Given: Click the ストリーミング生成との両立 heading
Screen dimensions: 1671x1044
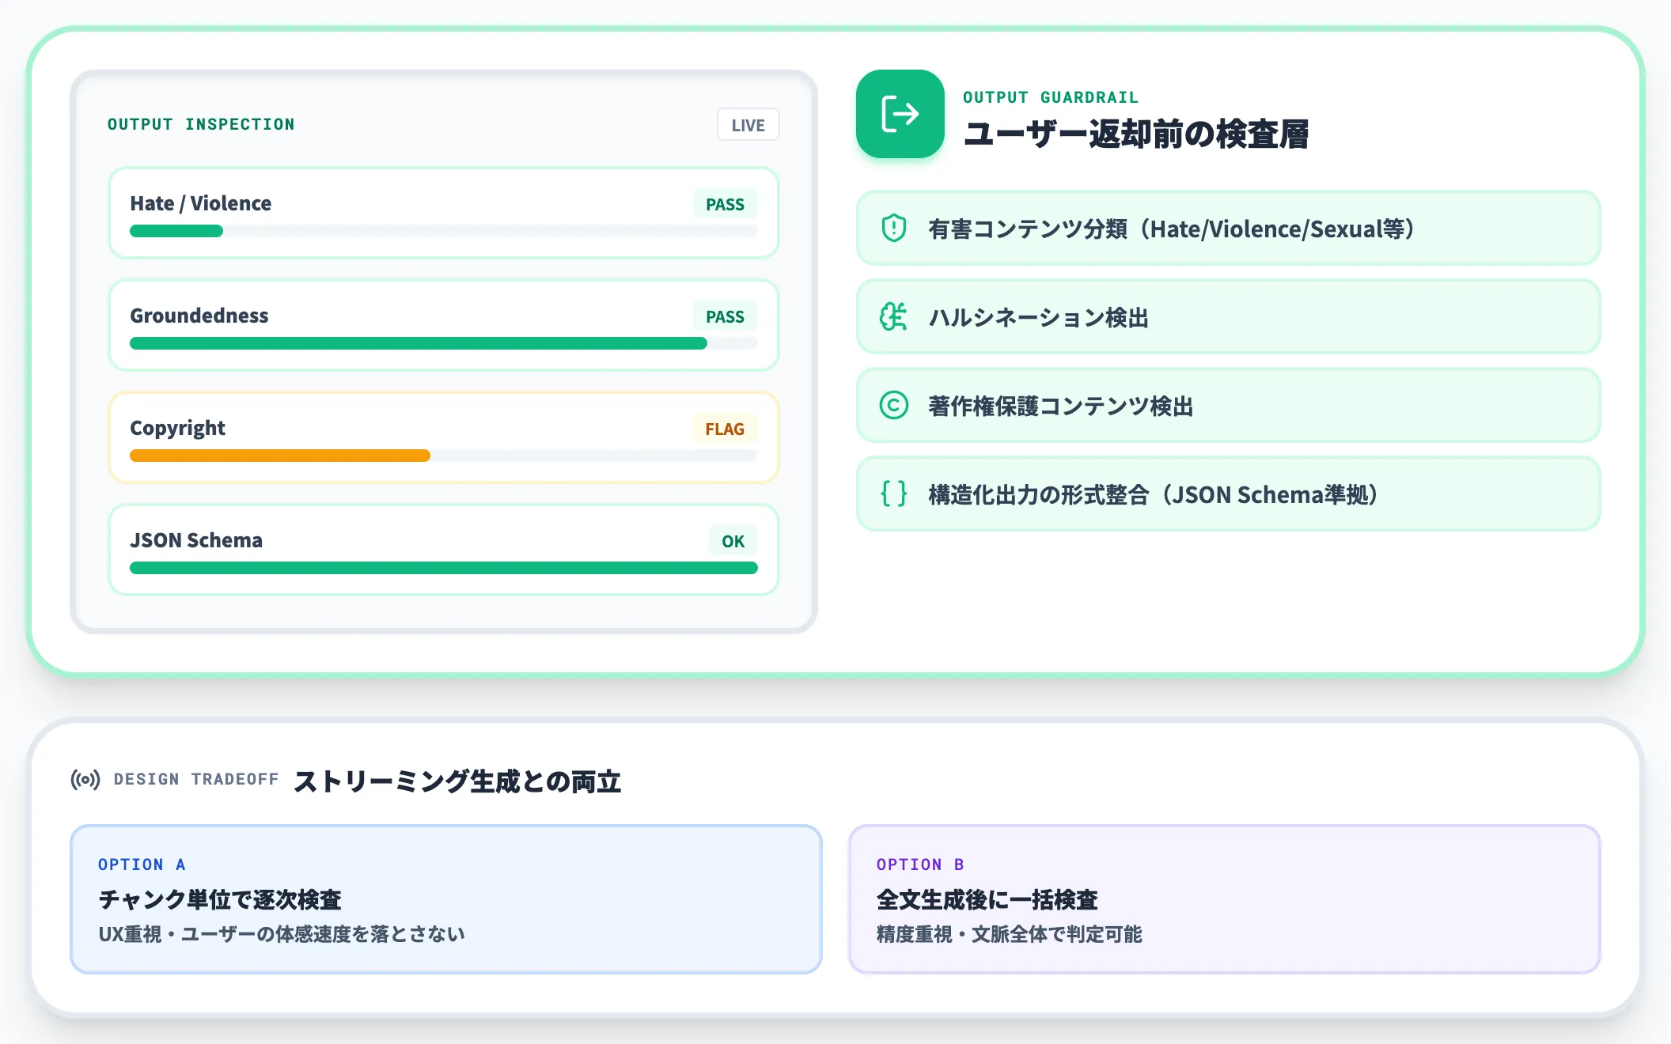Looking at the screenshot, I should (457, 781).
